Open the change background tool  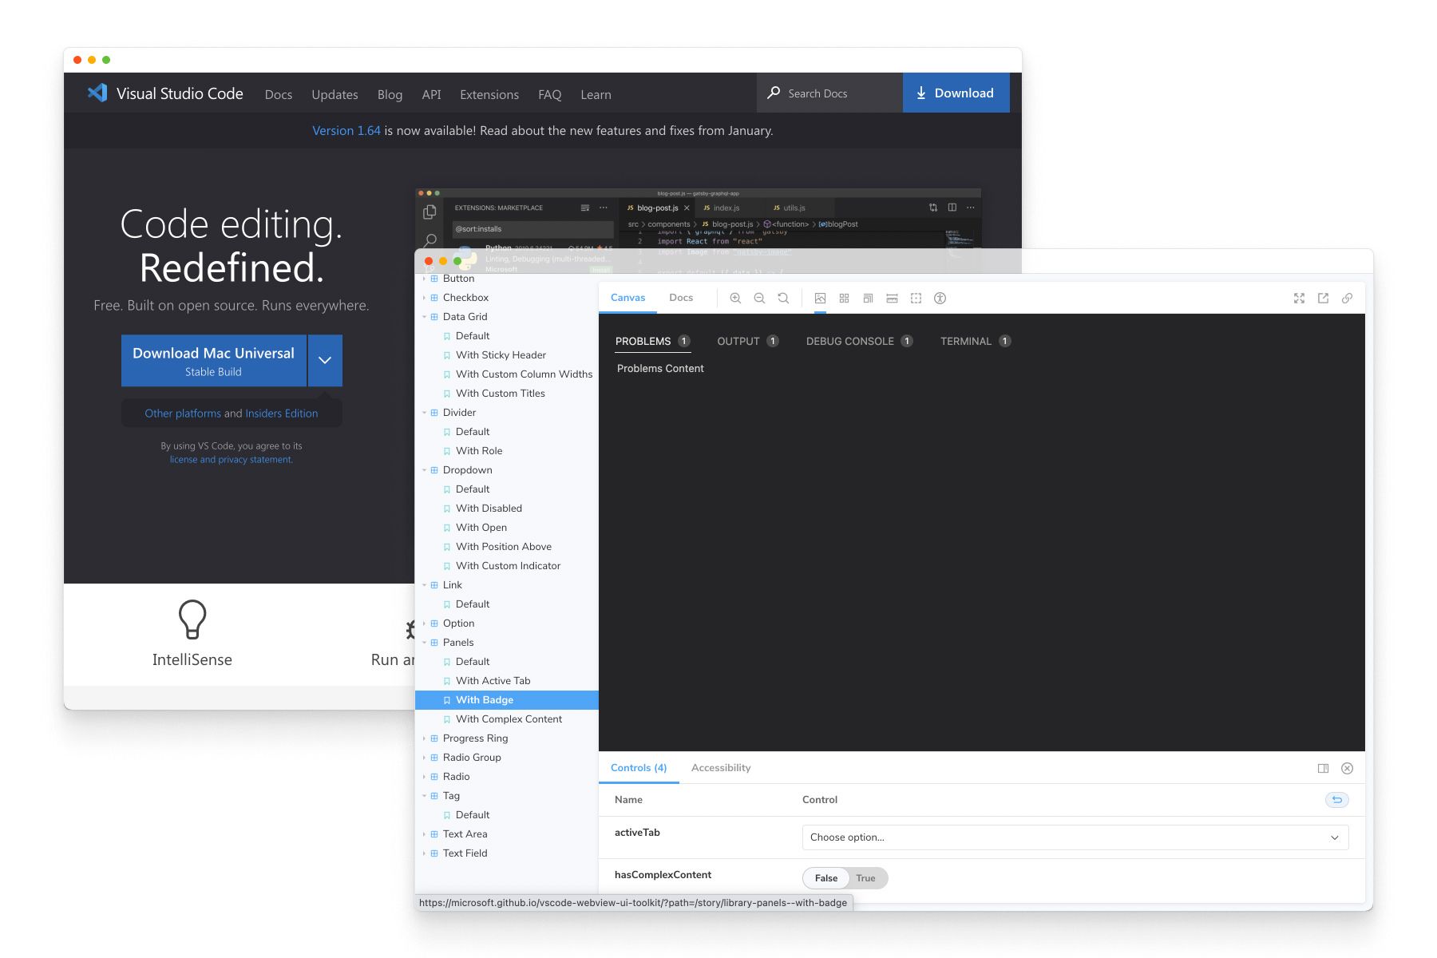pyautogui.click(x=820, y=298)
